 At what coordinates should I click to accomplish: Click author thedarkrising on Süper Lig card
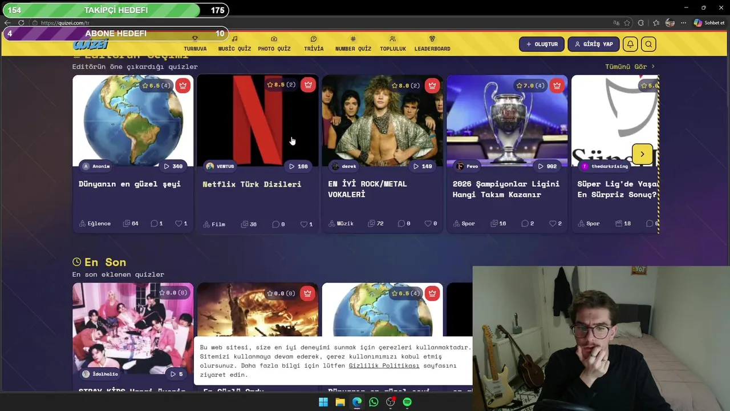610,166
